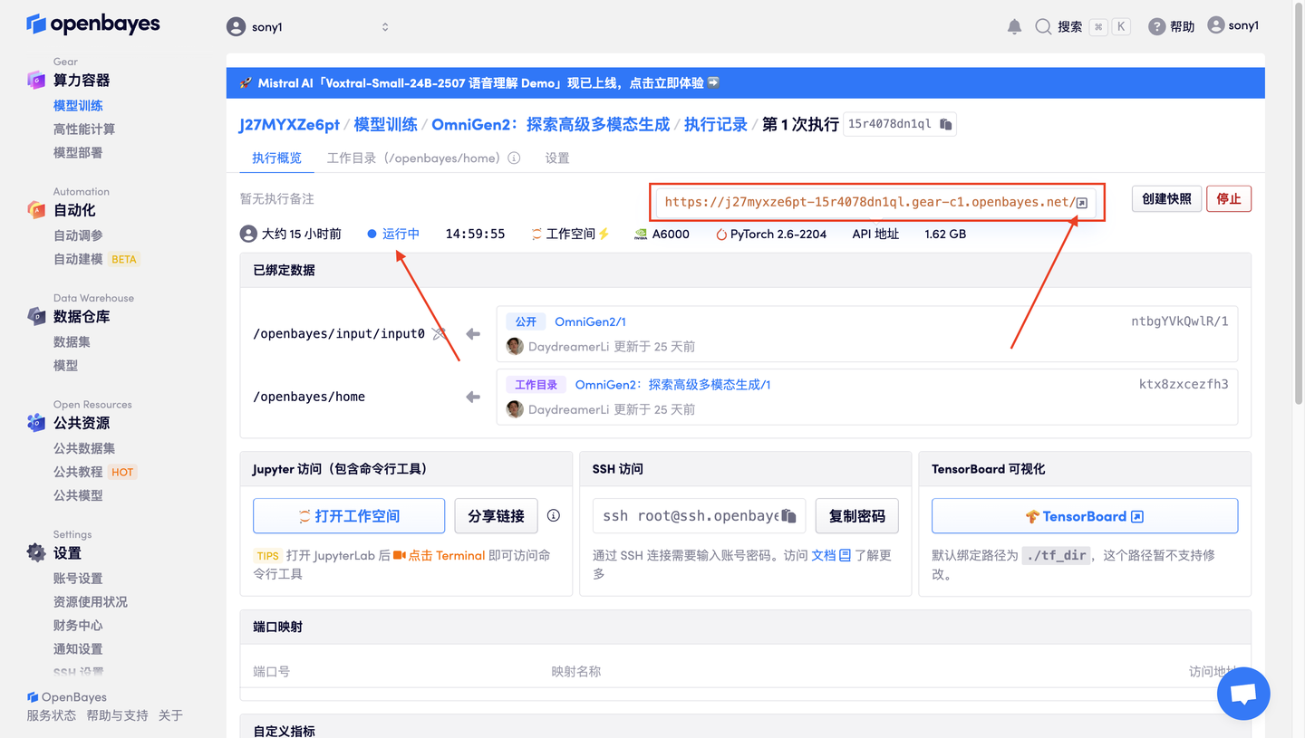Click the 公共资源 section icon
1305x738 pixels.
[x=36, y=423]
